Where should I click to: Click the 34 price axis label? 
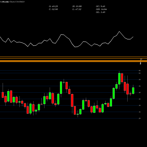pyautogui.click(x=140, y=112)
